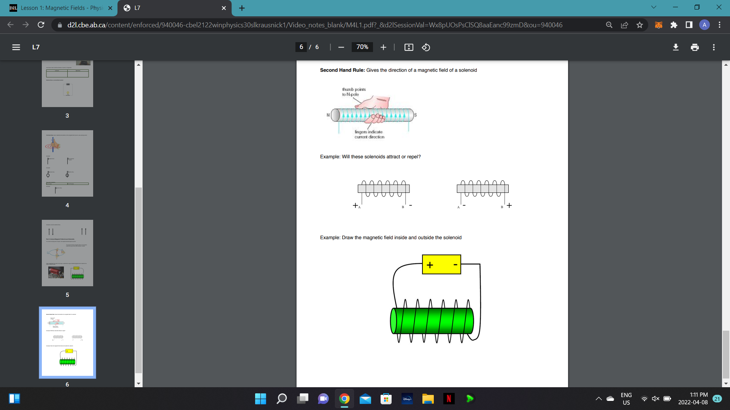The height and width of the screenshot is (410, 730).
Task: Close the L7 tab
Action: click(224, 8)
